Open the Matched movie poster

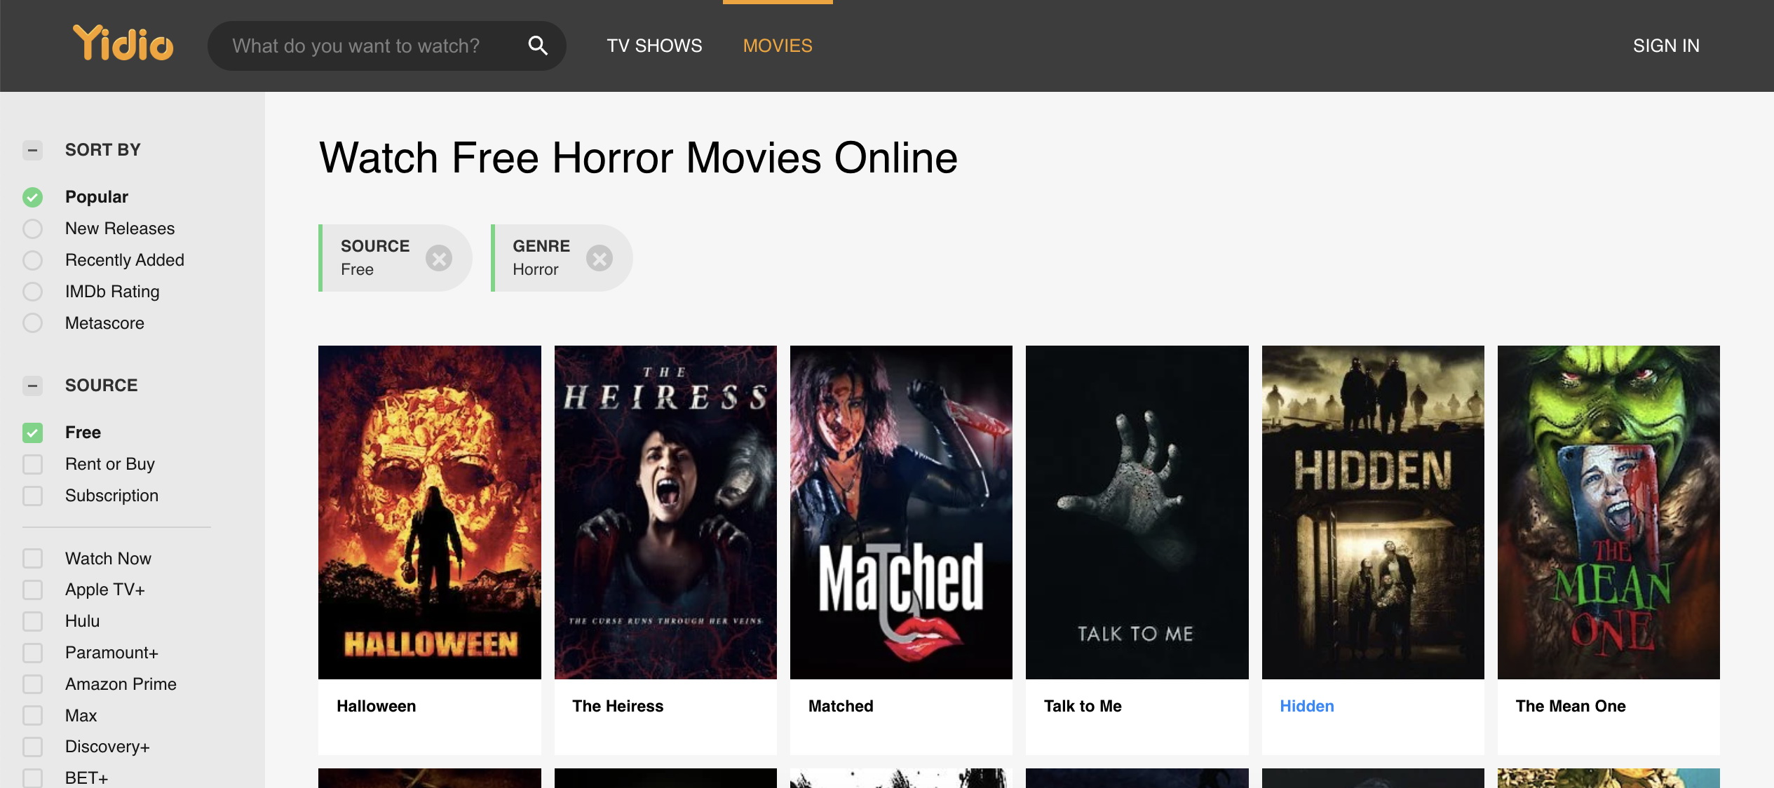pos(901,512)
